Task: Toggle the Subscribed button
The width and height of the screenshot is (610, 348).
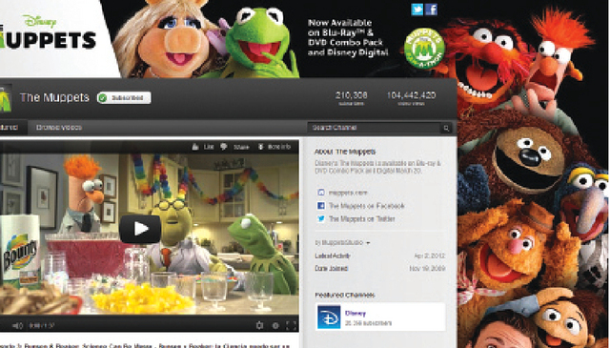Action: tap(124, 97)
